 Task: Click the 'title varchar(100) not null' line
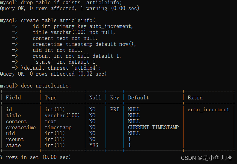click(x=74, y=32)
